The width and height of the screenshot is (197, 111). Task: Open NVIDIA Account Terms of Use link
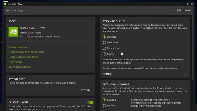click(x=23, y=57)
